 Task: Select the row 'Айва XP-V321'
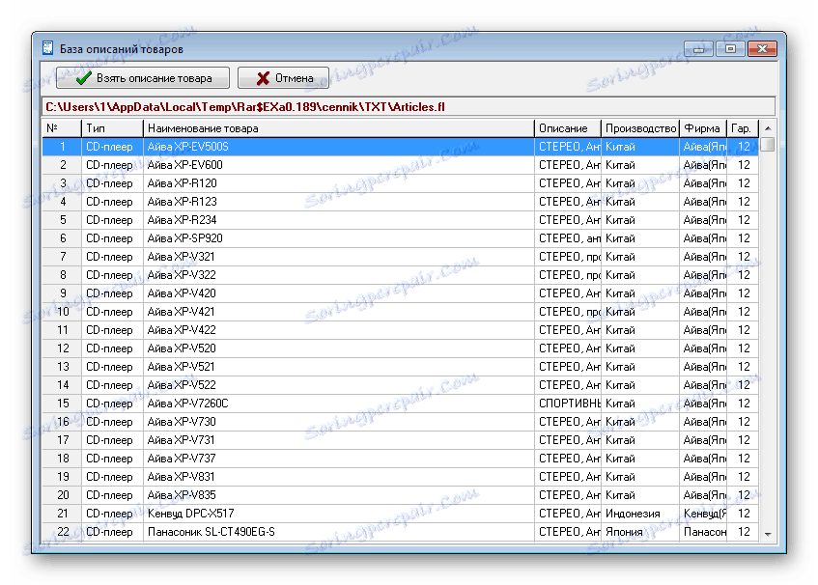click(400, 257)
